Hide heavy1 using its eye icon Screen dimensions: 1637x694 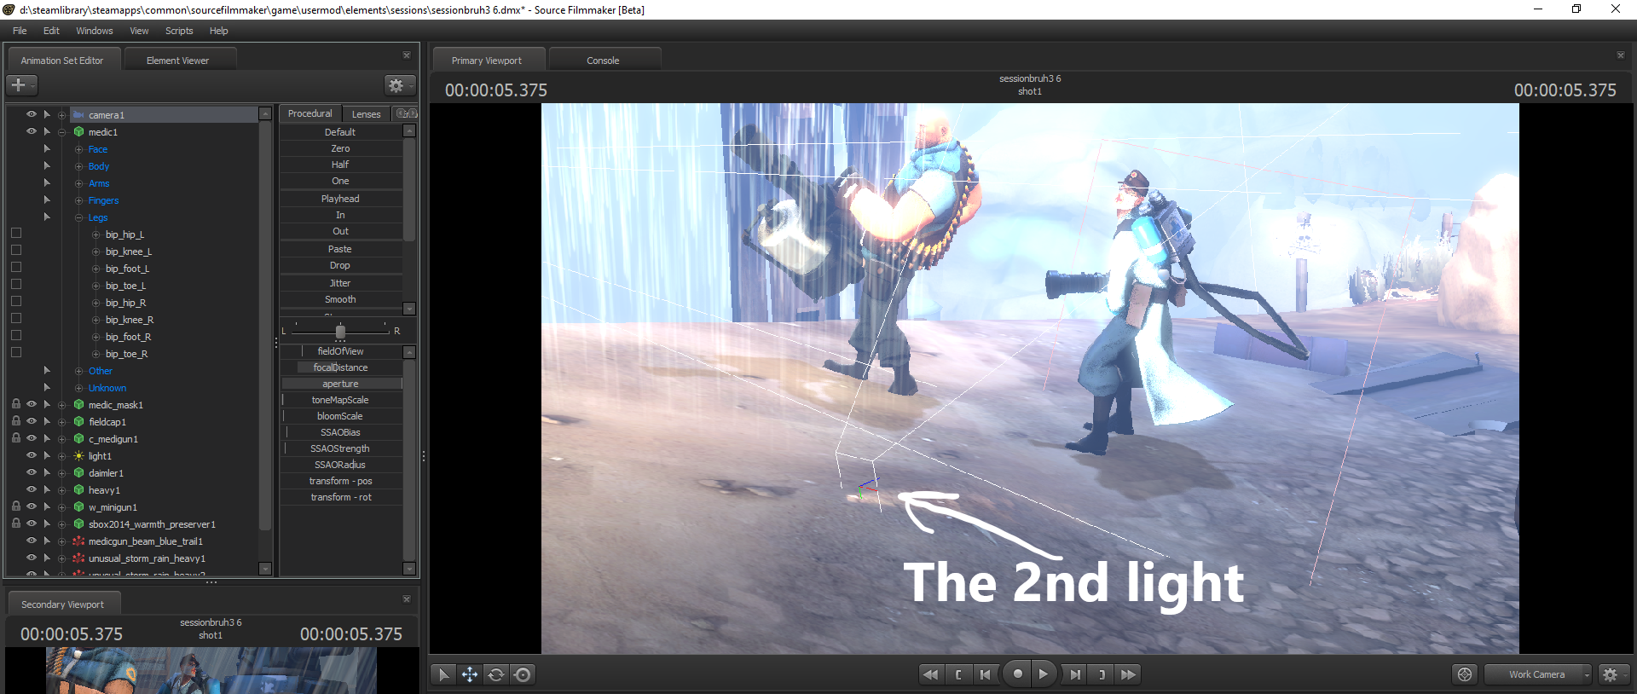[32, 489]
